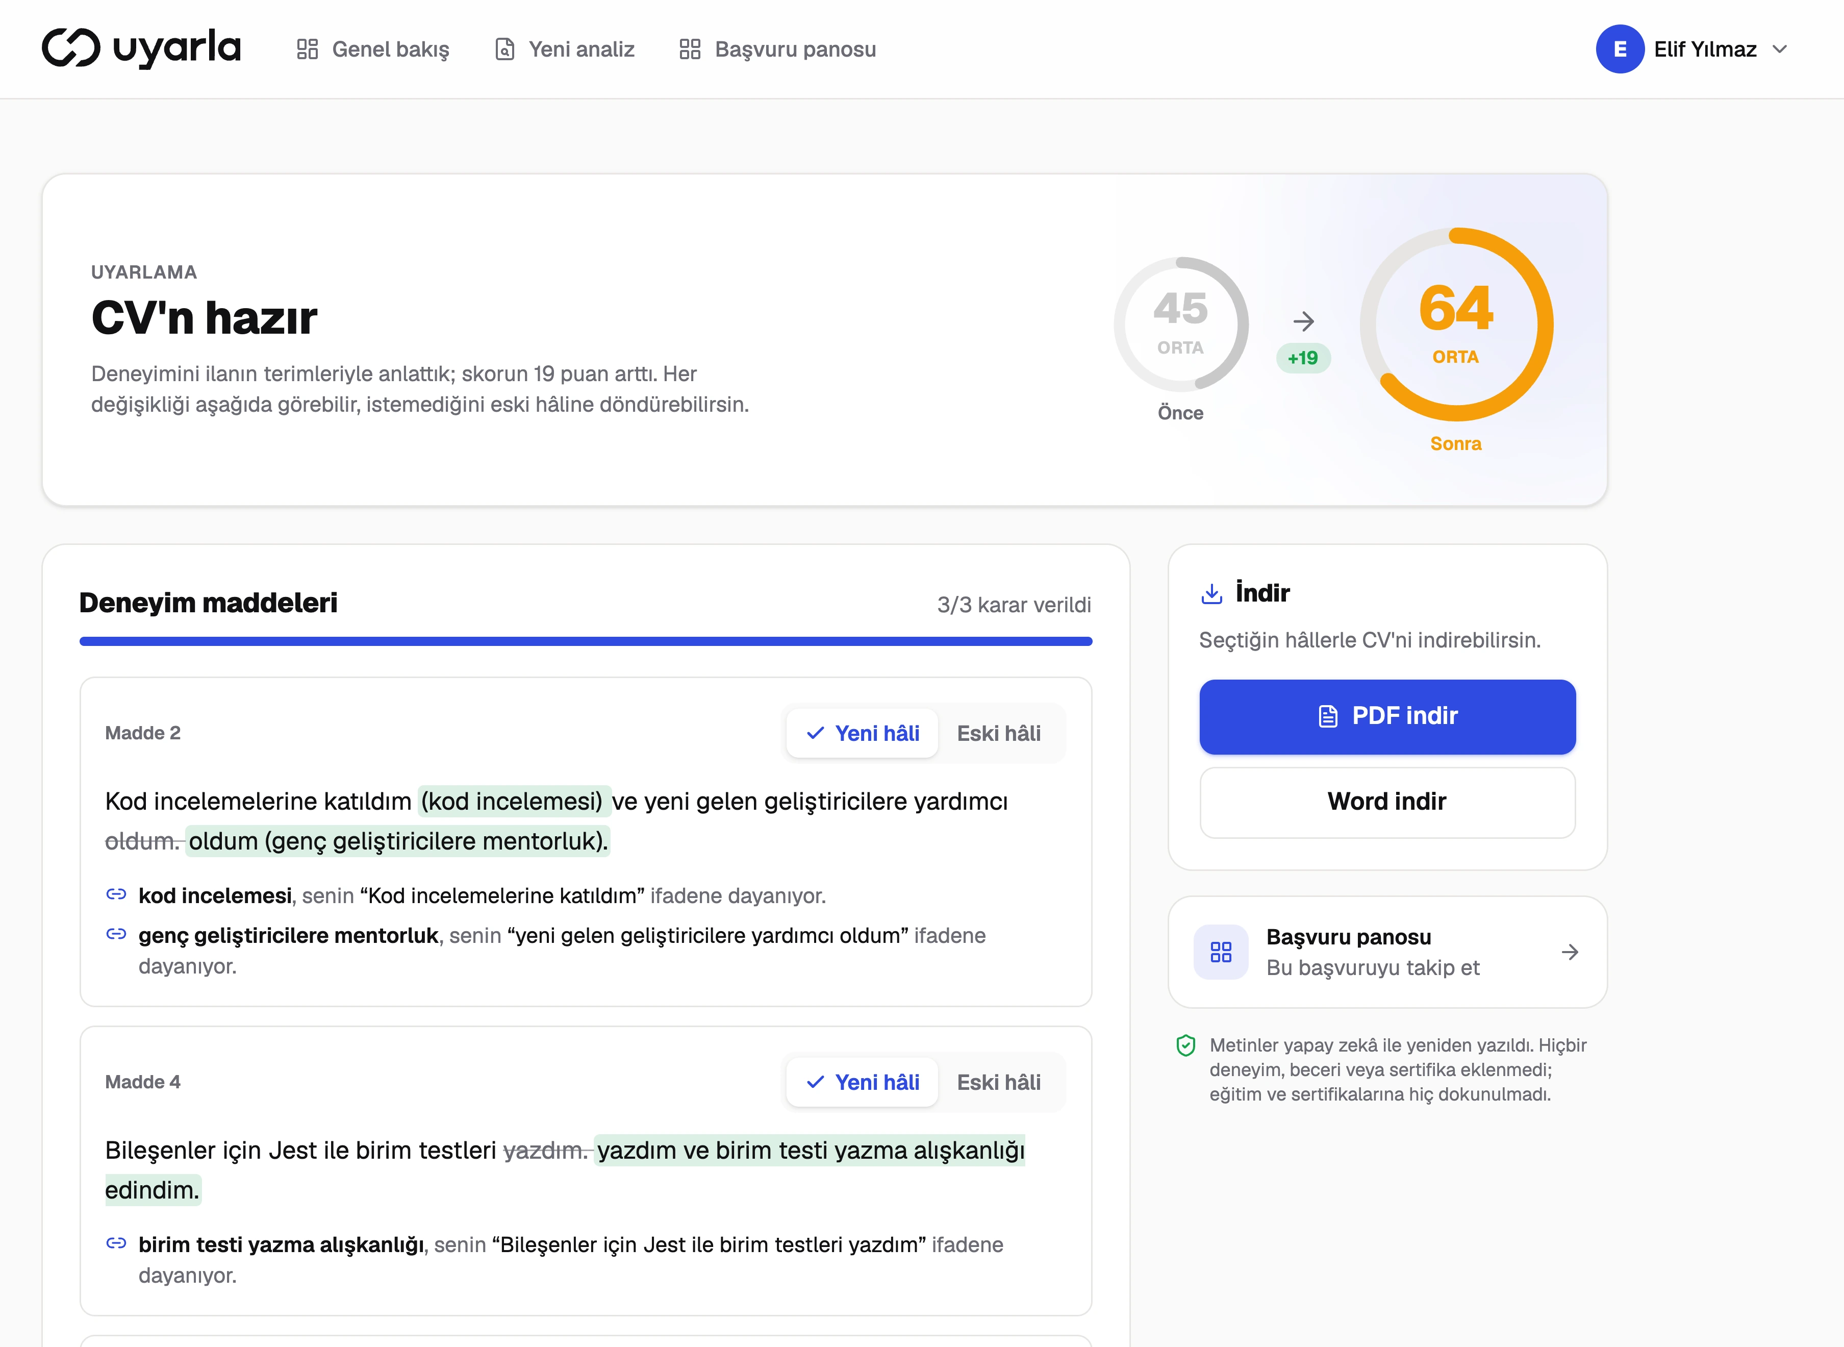
Task: Click link icon beside kod incelemesi
Action: coord(117,894)
